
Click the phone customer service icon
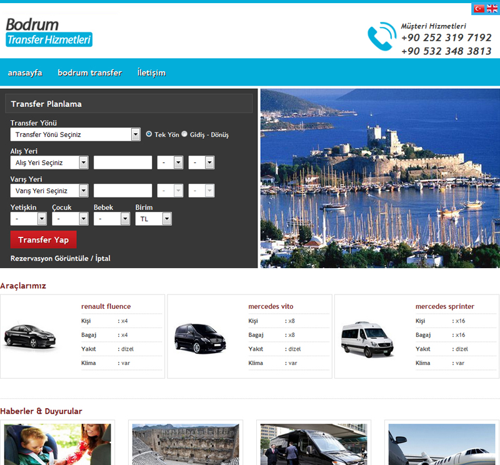(382, 36)
